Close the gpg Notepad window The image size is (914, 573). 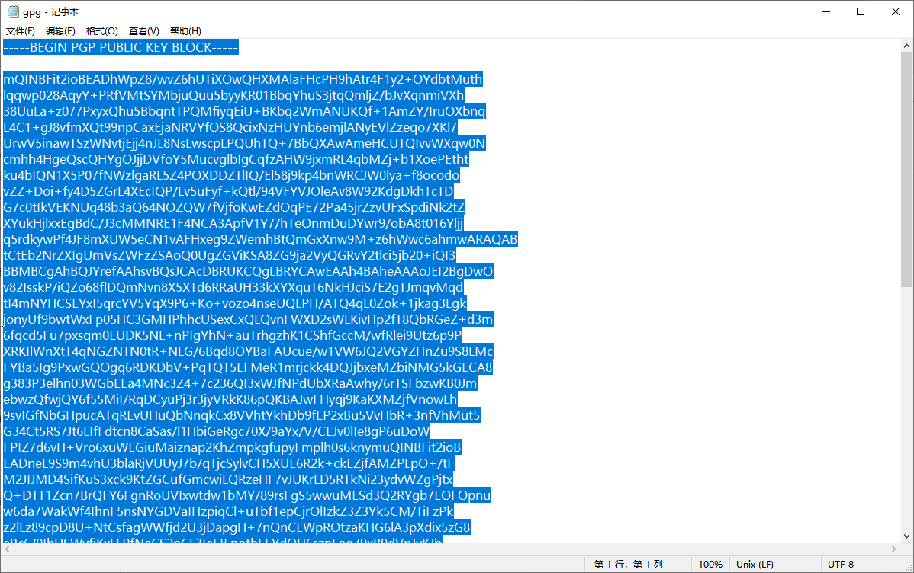[x=896, y=11]
